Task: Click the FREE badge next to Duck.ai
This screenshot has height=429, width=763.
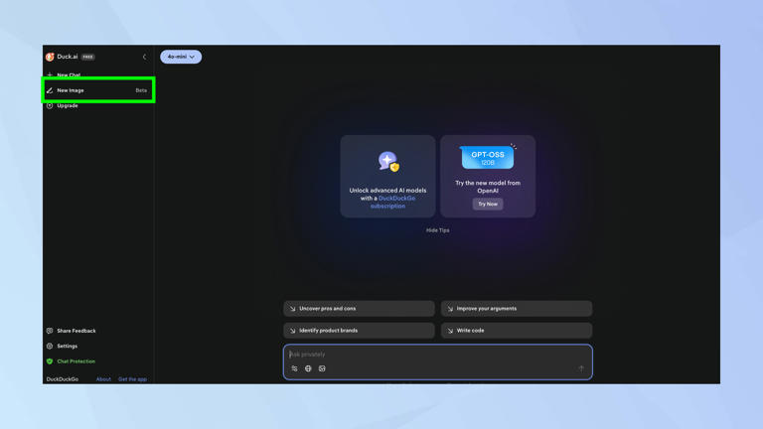Action: pyautogui.click(x=88, y=57)
